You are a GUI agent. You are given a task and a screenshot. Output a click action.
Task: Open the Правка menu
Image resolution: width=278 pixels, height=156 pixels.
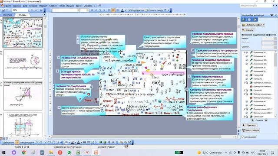coord(17,6)
